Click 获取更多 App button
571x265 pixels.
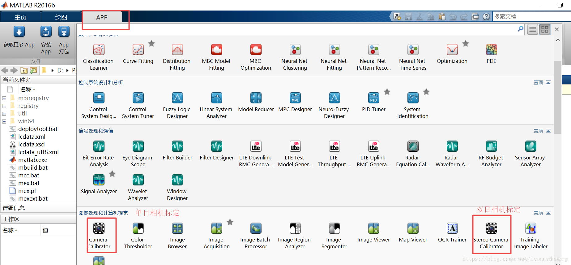point(19,37)
